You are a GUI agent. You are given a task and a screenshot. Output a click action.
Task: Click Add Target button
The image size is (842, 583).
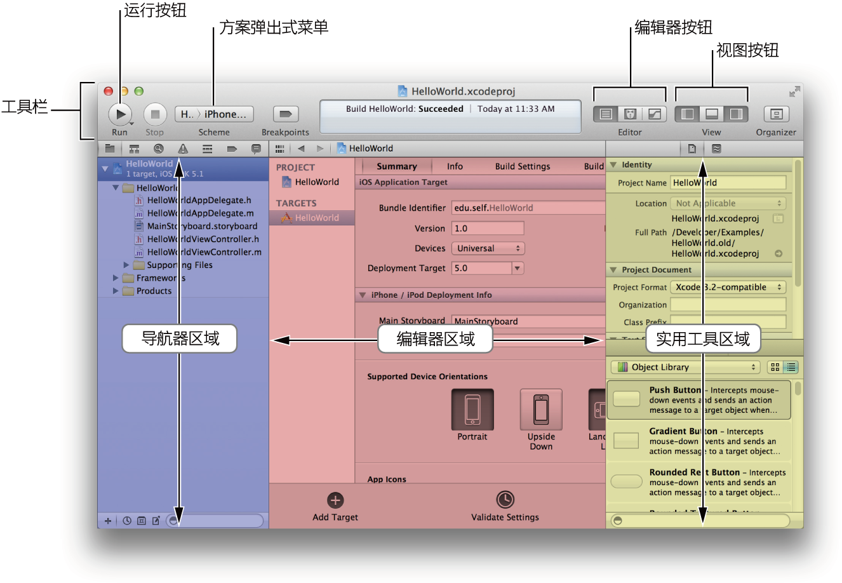(335, 507)
